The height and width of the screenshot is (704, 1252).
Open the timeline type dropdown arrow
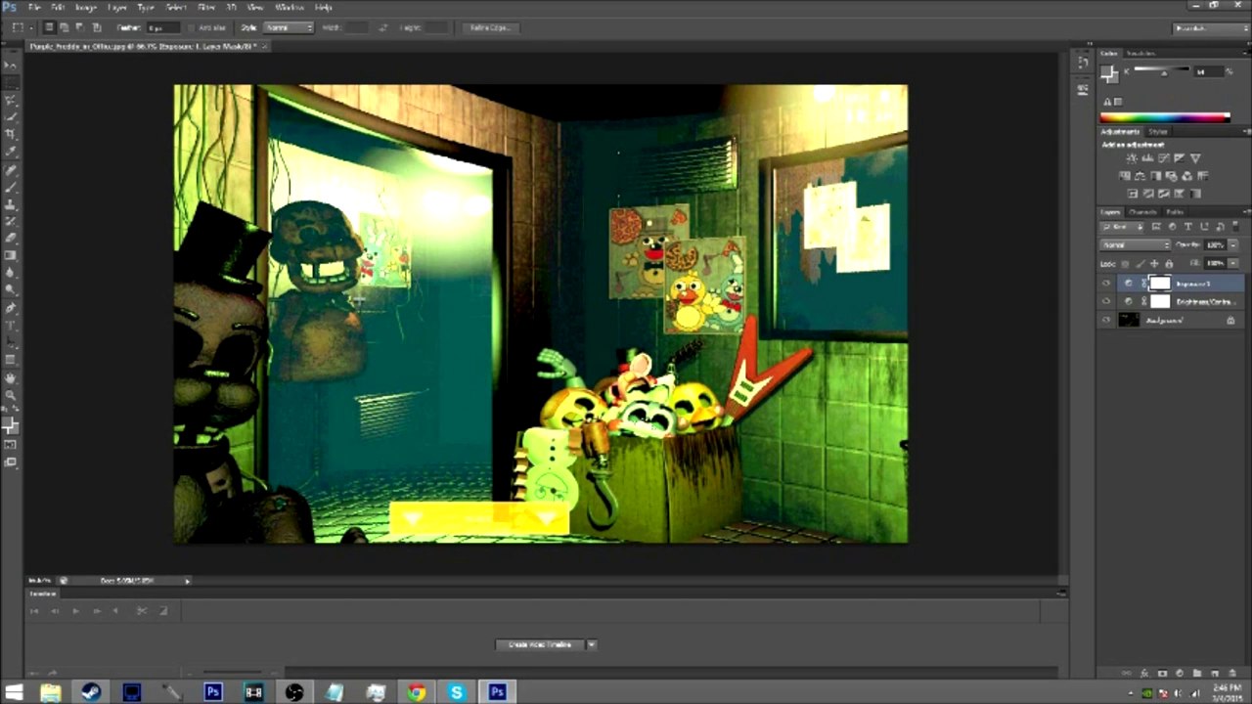click(591, 644)
